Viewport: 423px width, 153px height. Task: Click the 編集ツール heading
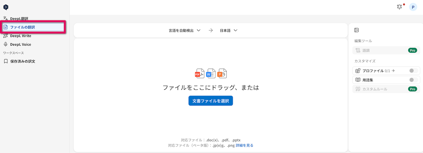click(x=363, y=41)
